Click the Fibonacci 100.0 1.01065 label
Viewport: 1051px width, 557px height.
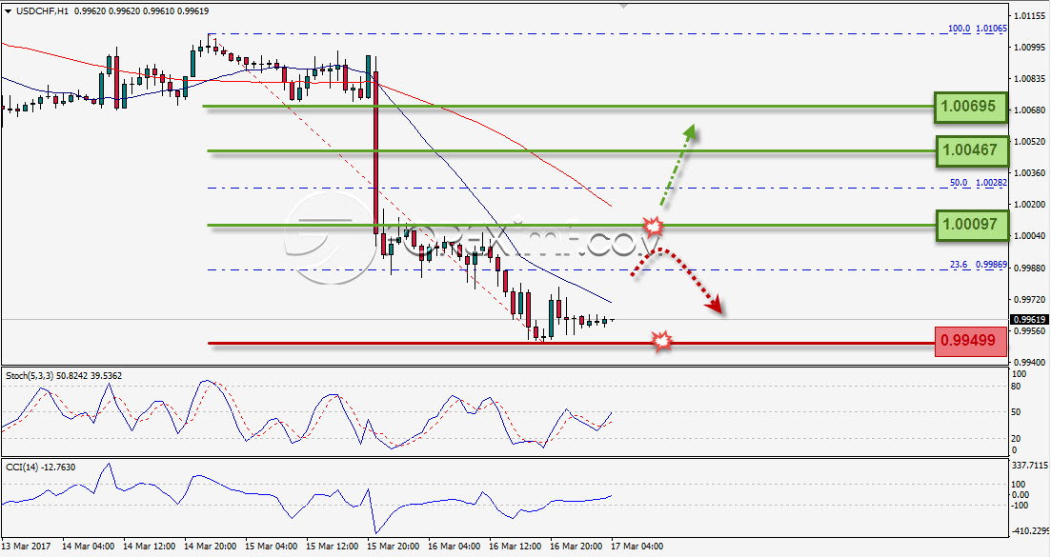(x=977, y=29)
